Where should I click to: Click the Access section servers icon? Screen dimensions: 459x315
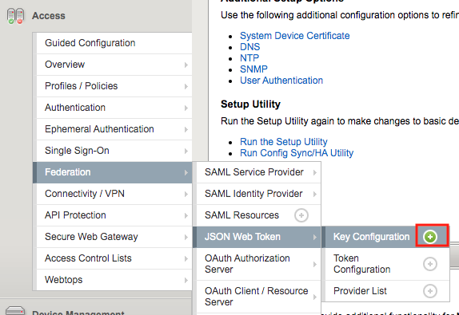(x=15, y=16)
